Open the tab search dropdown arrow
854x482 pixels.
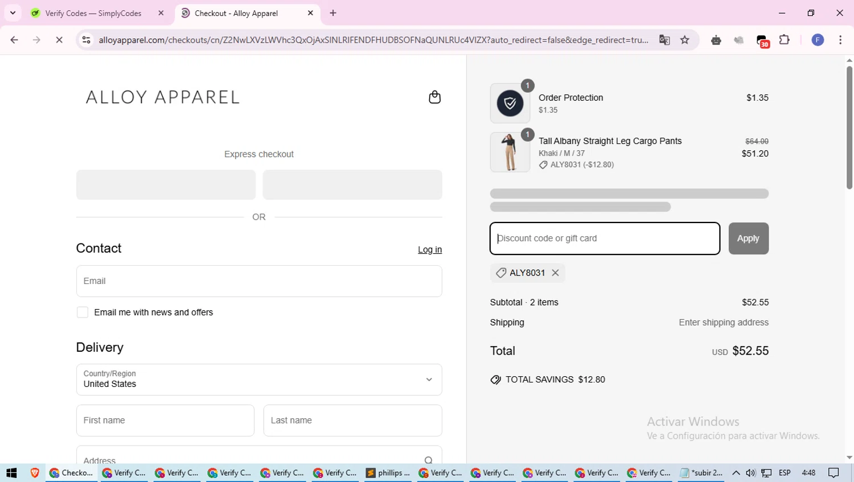13,13
